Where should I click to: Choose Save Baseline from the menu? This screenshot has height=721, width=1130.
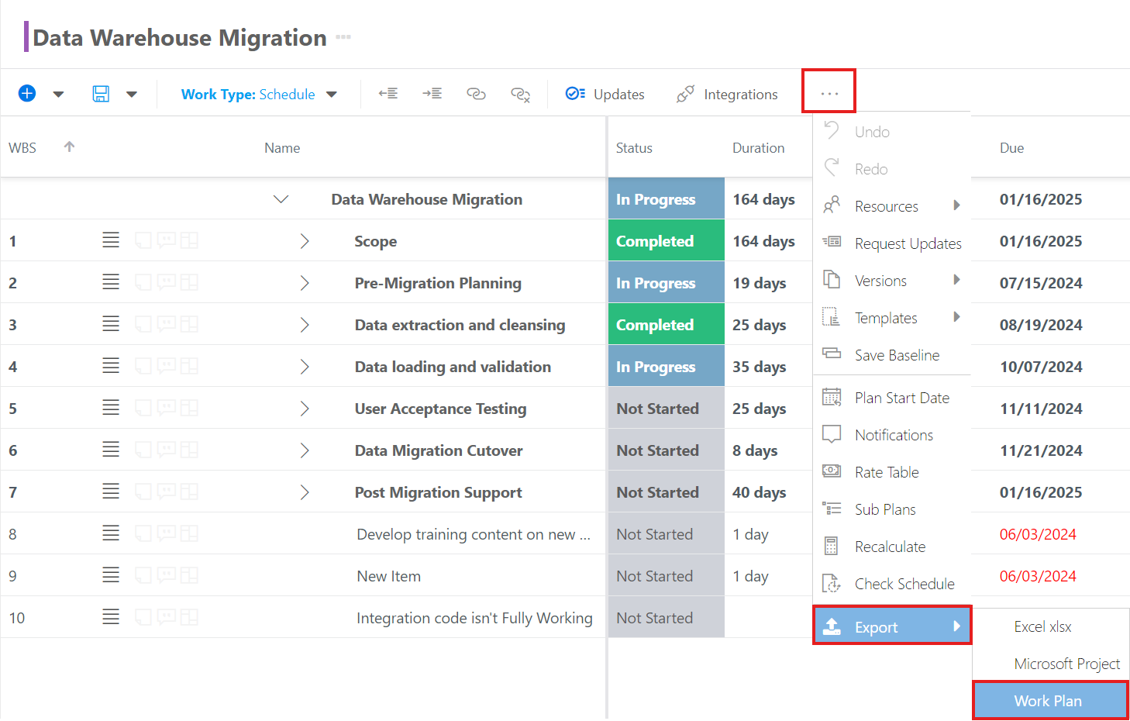coord(891,355)
